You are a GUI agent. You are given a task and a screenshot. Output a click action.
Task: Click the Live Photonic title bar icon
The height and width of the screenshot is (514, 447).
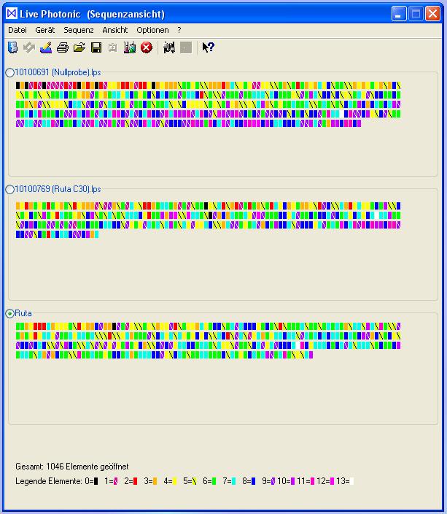10,14
